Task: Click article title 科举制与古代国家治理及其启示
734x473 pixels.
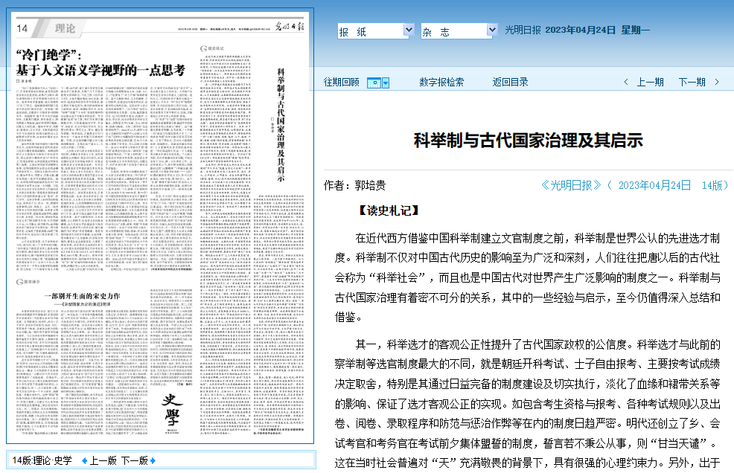Action: pos(529,141)
